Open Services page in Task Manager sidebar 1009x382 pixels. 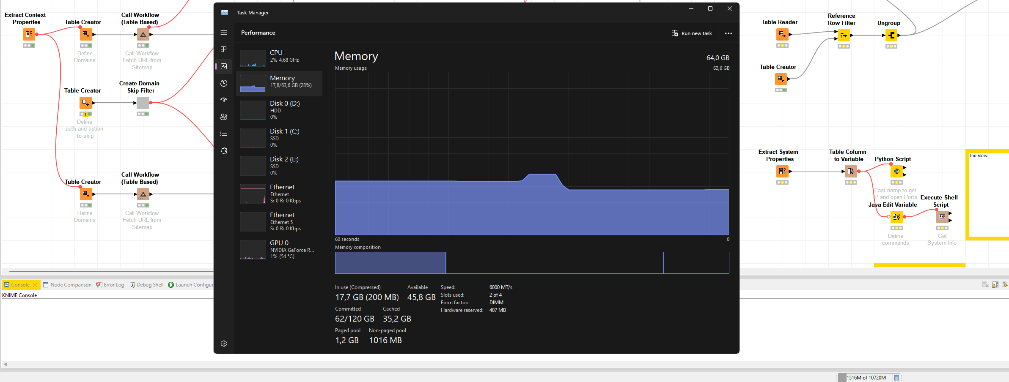click(224, 151)
